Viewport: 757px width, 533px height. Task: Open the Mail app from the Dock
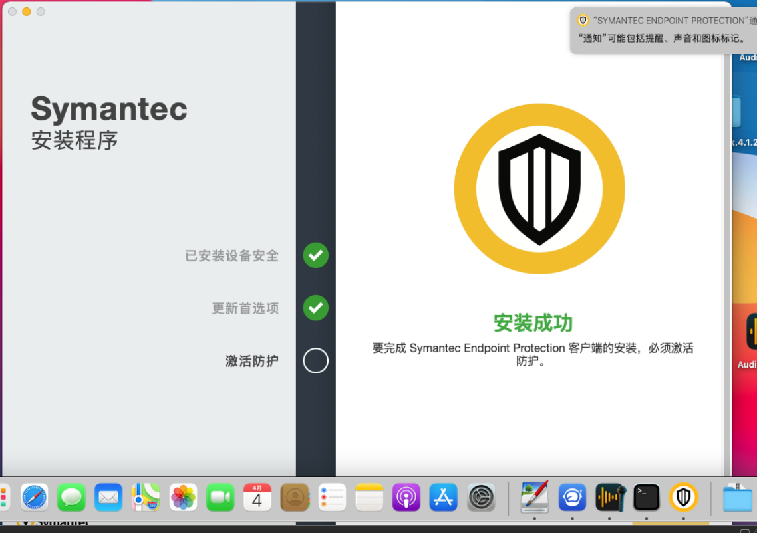click(x=108, y=497)
